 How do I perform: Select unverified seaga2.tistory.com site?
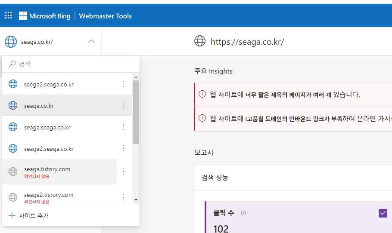(x=59, y=195)
